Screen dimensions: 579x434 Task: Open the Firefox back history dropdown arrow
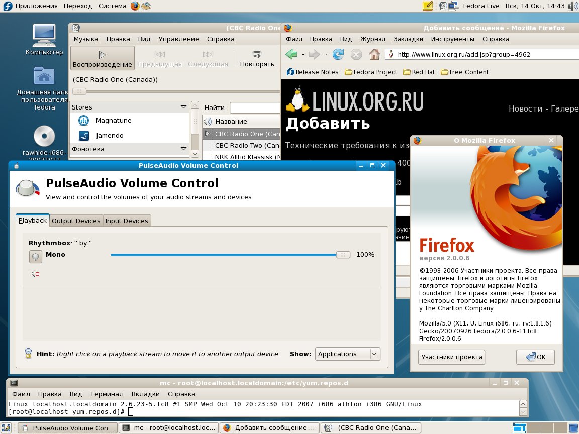click(x=303, y=55)
